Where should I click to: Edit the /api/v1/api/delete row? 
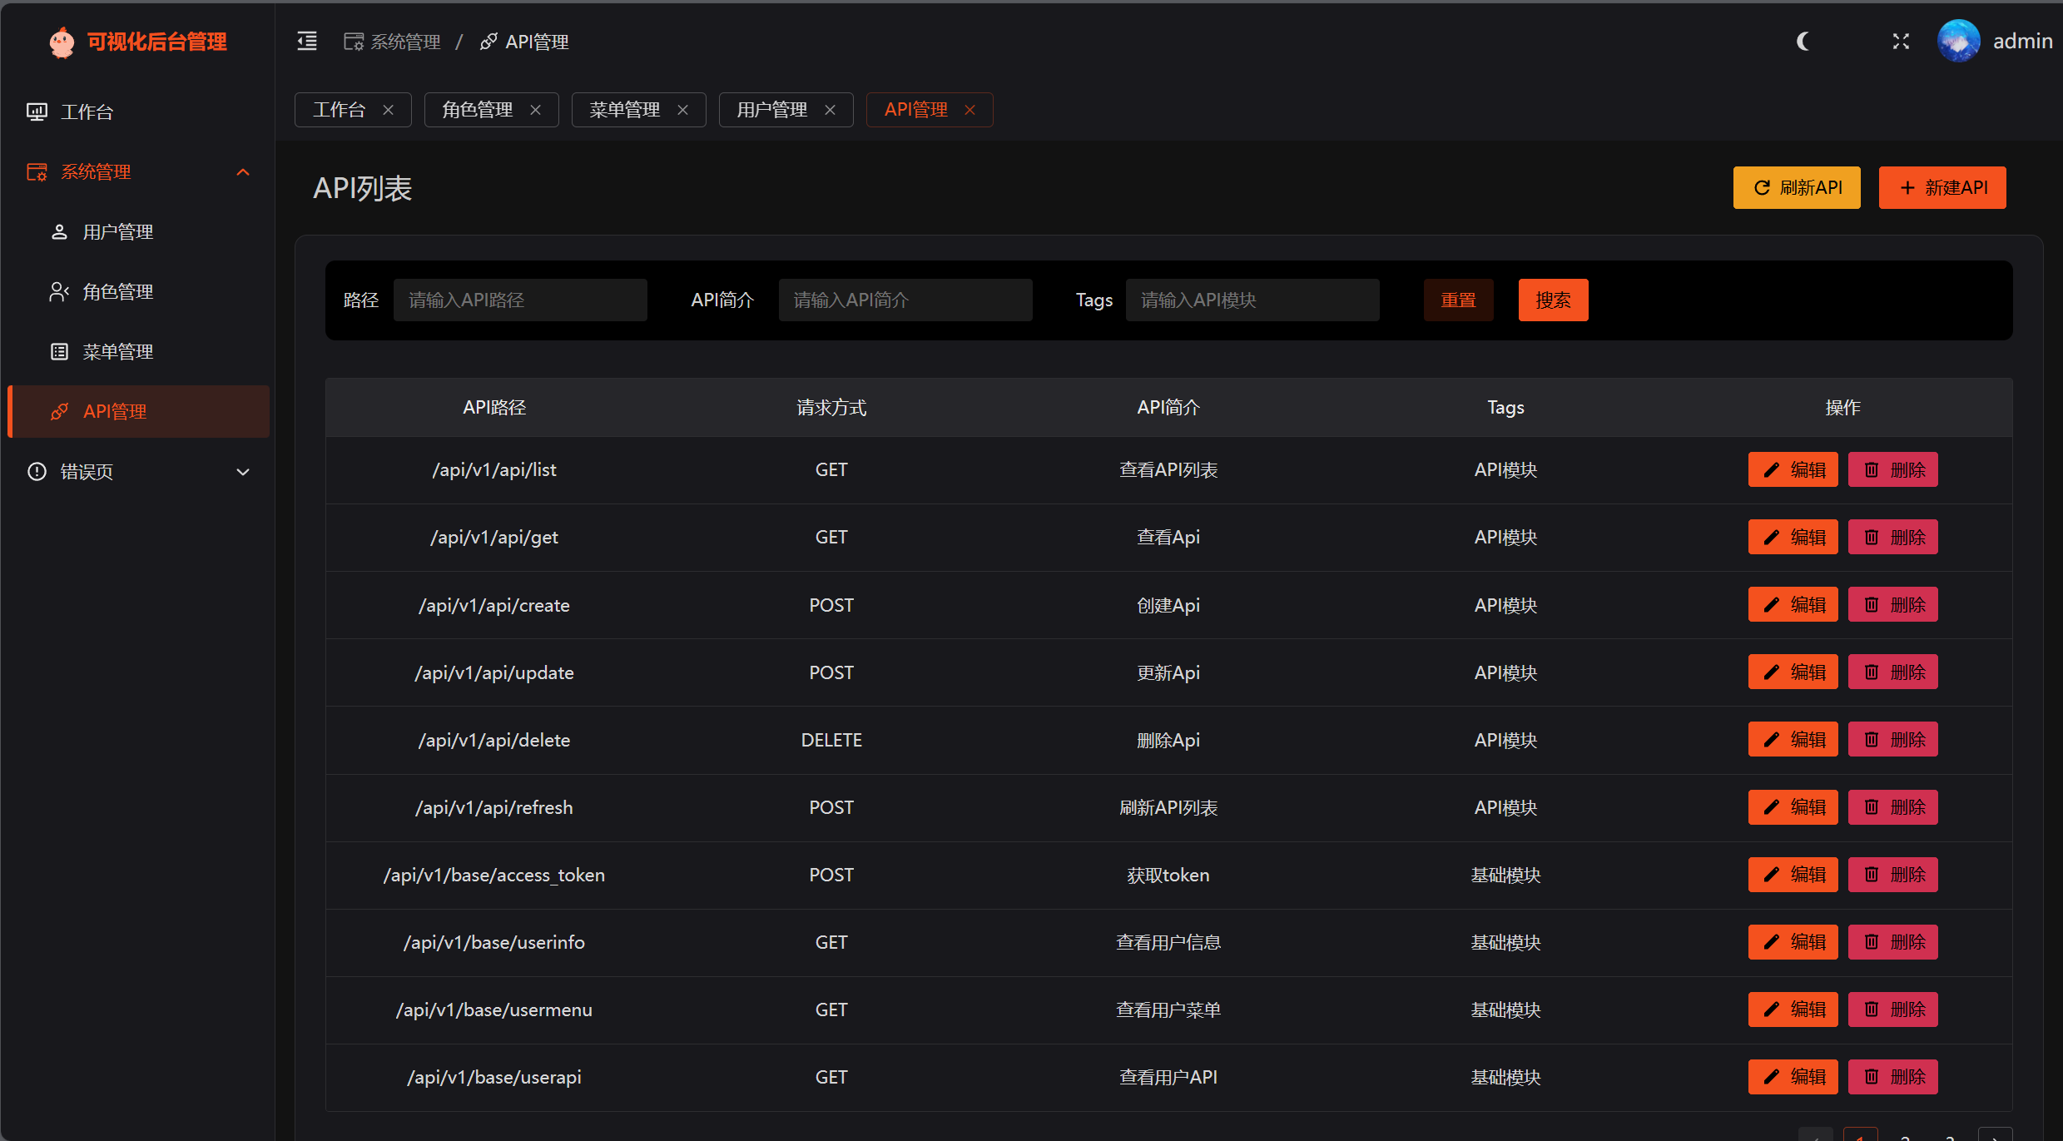pos(1793,740)
